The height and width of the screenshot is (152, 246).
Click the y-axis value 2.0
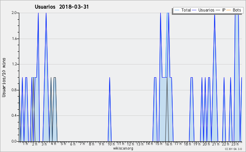click(x=14, y=13)
